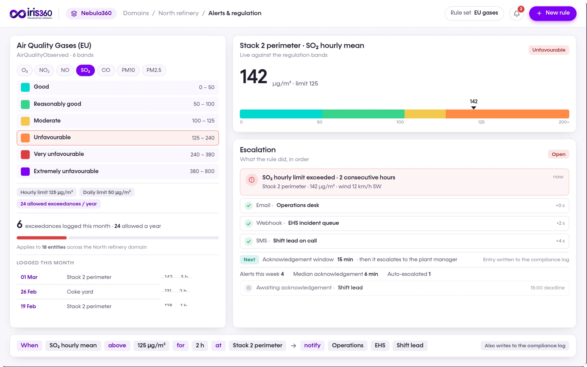Edit the SO₂ hourly mean rule chip
Screen dimensions: 587x367
[73, 346]
